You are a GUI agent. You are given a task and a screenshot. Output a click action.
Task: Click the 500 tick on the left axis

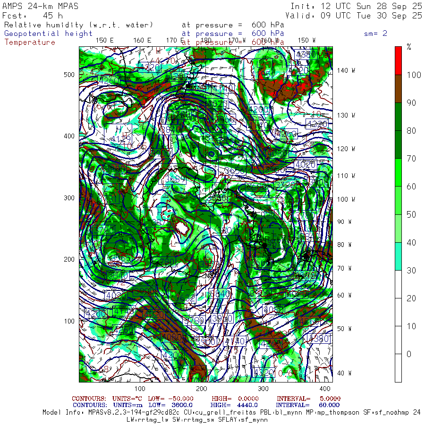pos(69,75)
